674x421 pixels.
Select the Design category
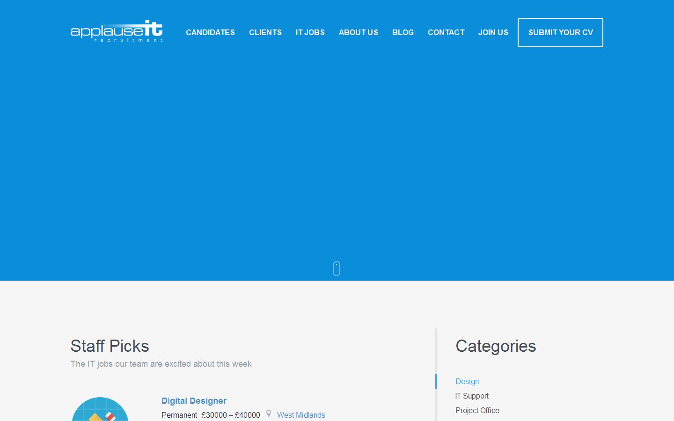467,381
